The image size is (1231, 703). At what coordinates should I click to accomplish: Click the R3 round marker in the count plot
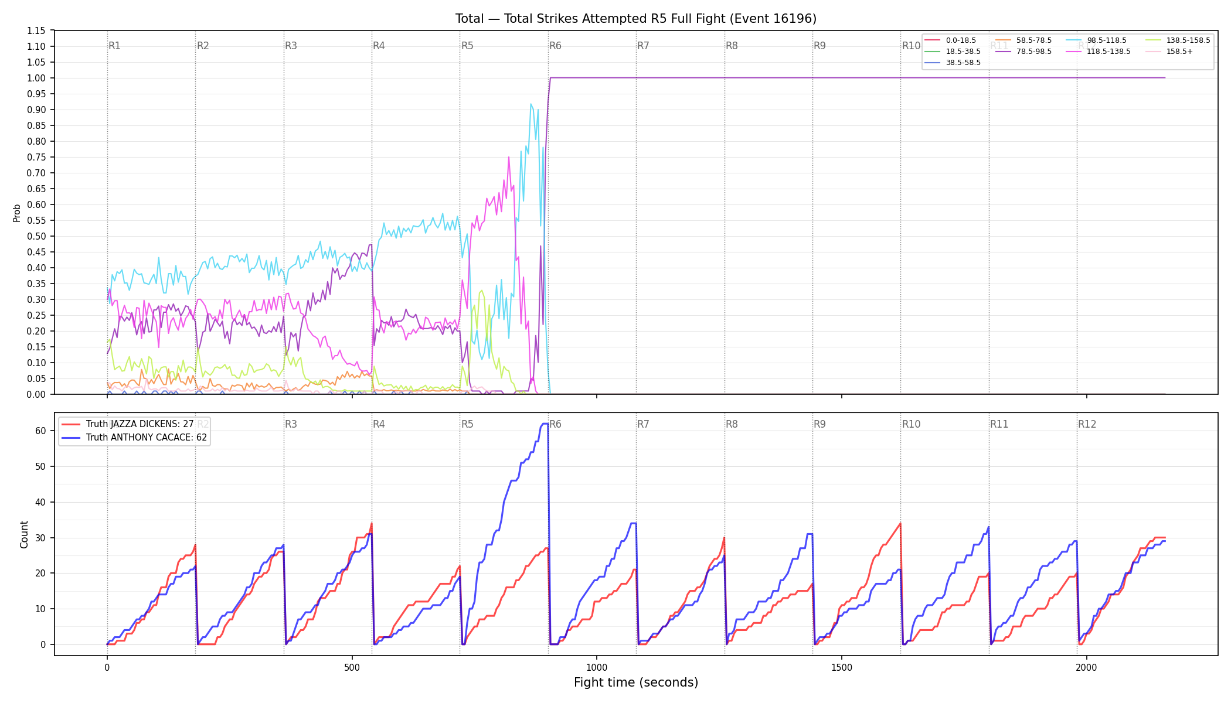(x=291, y=424)
